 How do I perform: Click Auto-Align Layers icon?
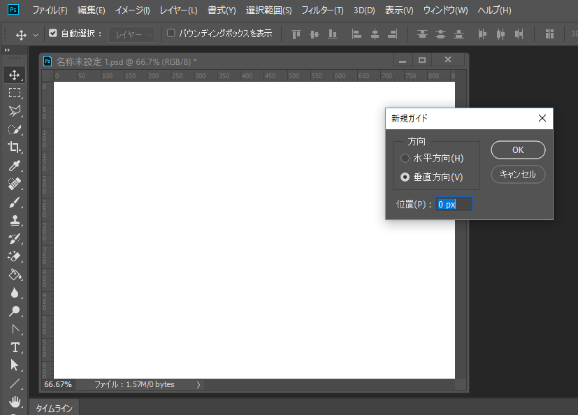549,34
